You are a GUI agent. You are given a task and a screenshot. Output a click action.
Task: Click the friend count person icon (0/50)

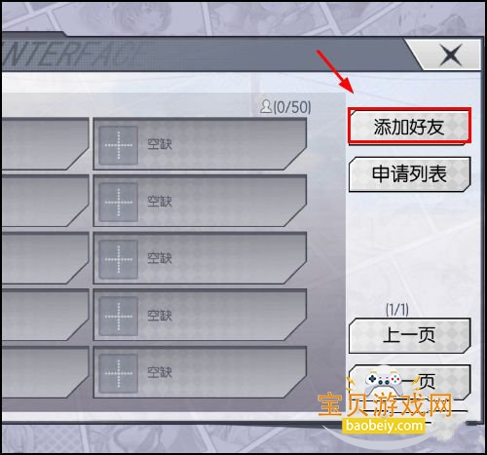click(x=266, y=107)
